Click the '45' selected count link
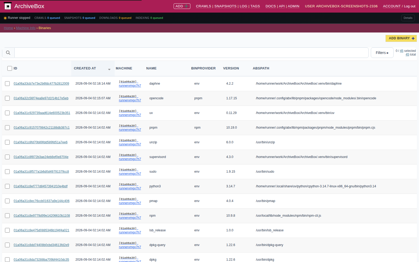Screen dimensions: 419x262 401,51
